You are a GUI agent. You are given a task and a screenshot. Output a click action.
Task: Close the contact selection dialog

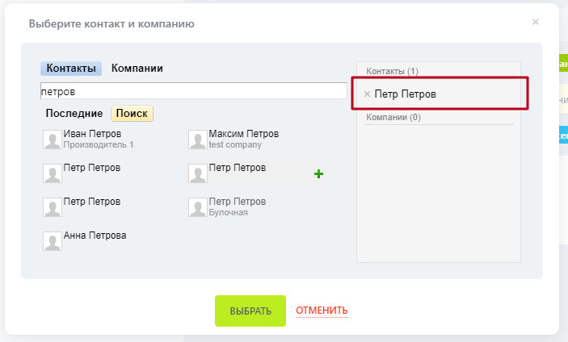tap(536, 22)
